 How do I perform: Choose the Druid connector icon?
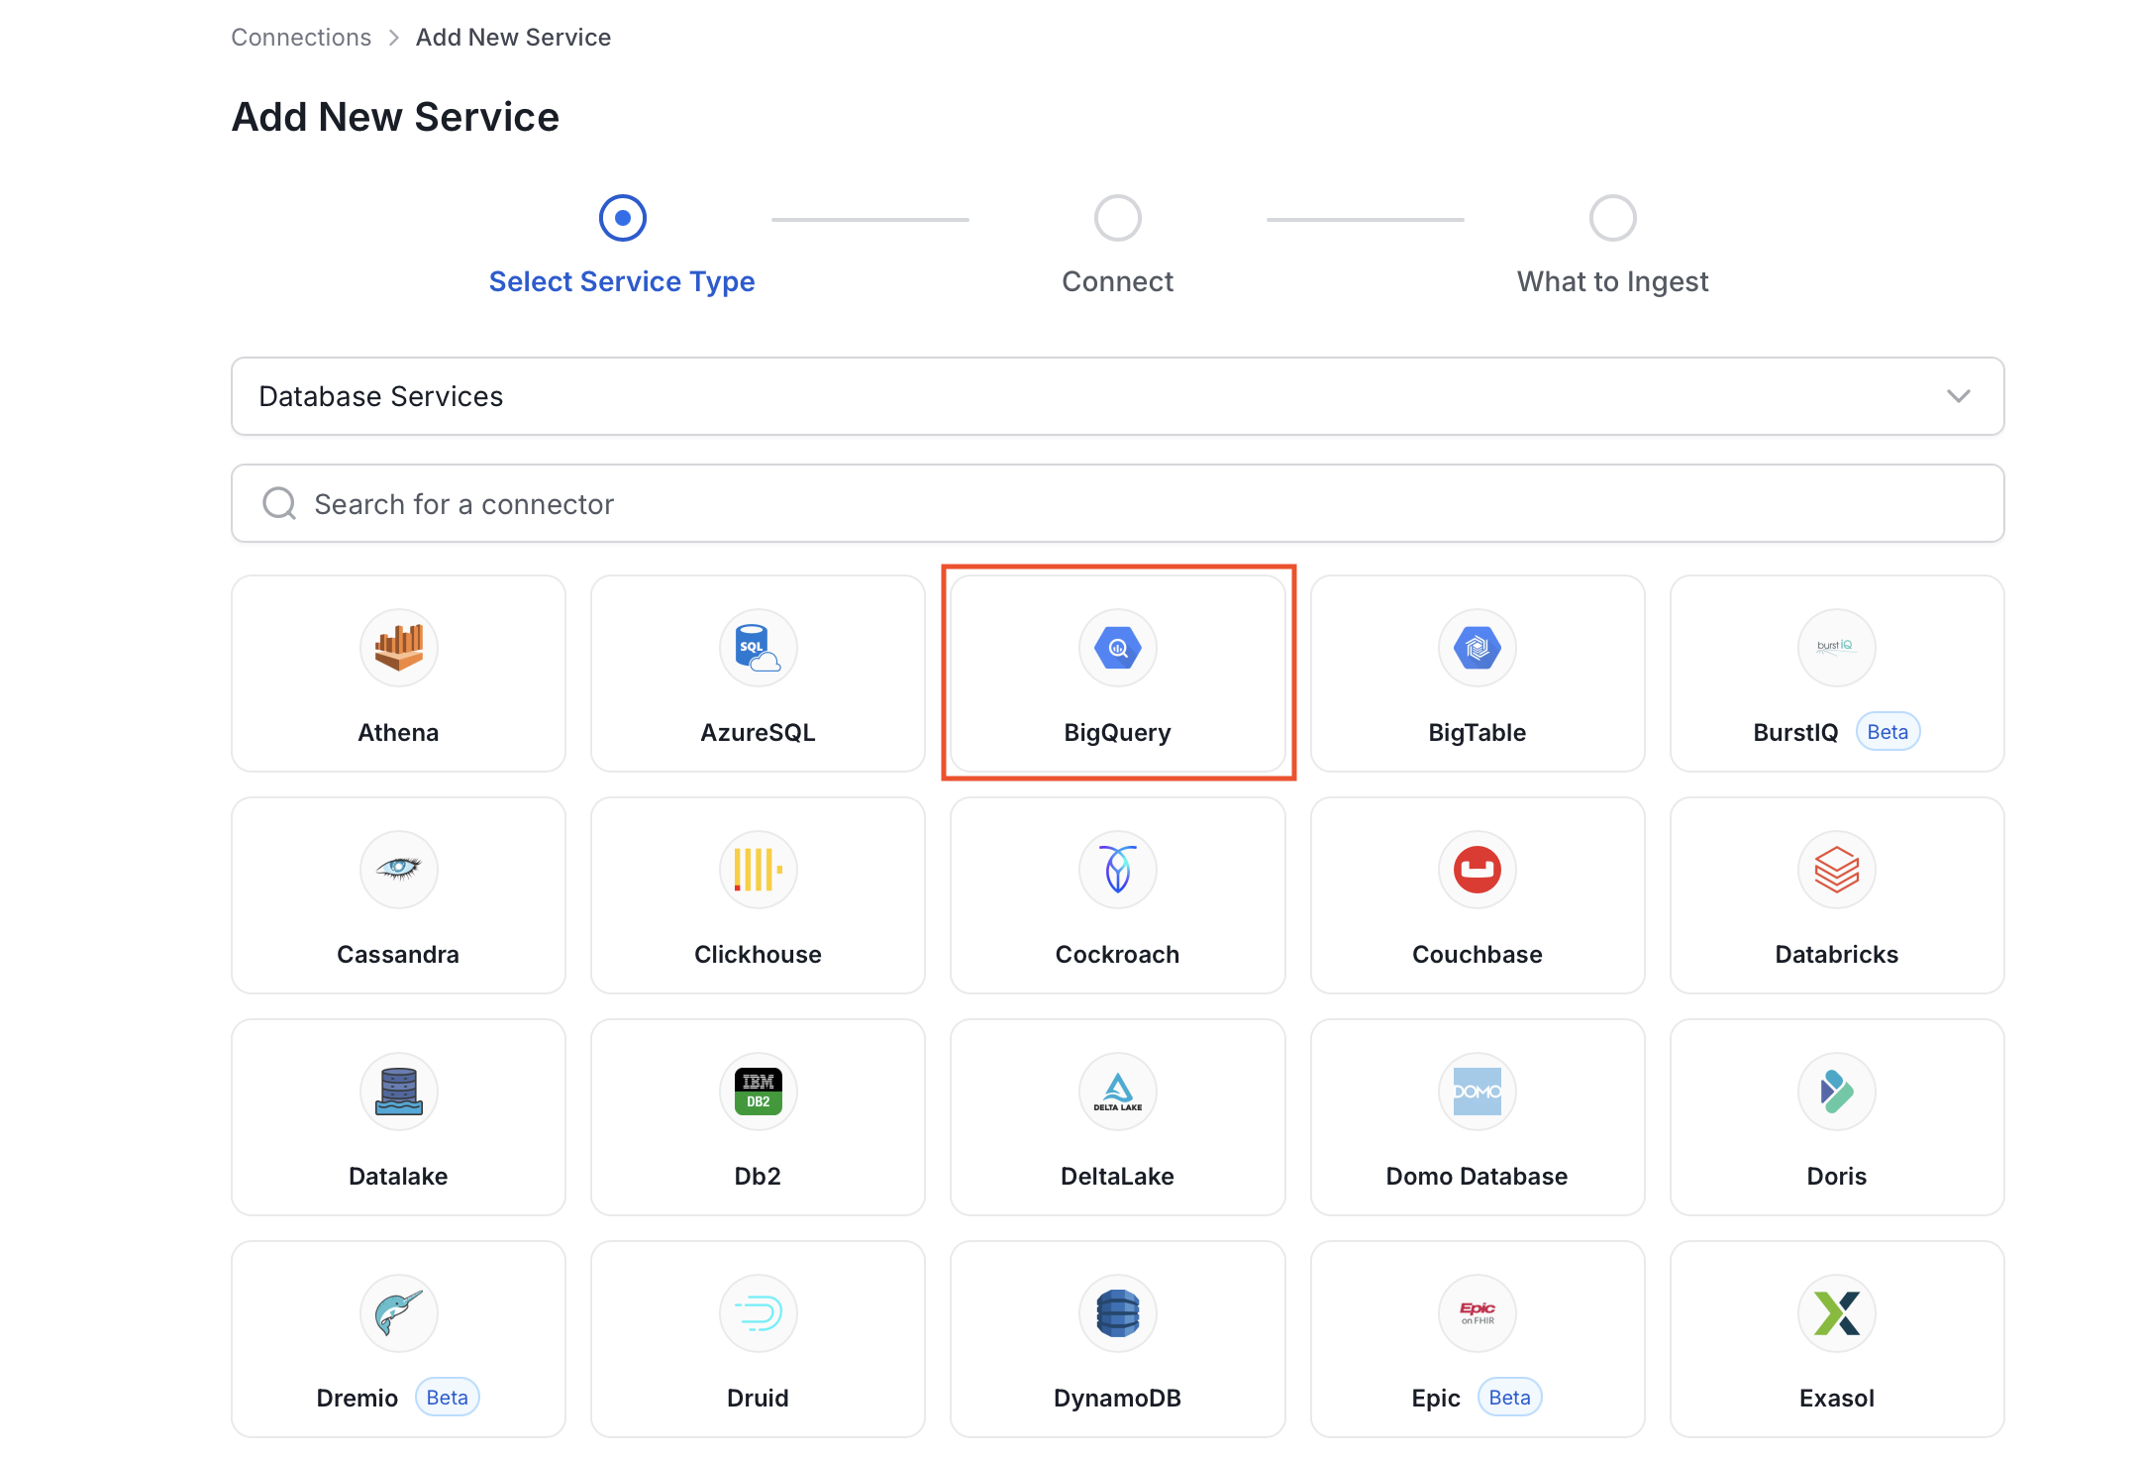point(759,1313)
